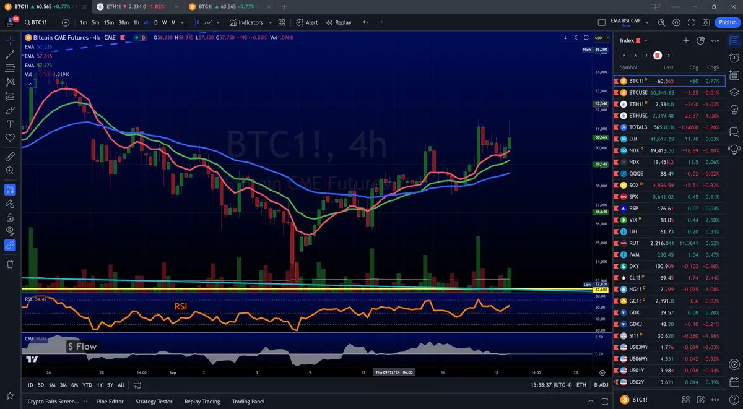Undo the last chart action

(x=366, y=22)
